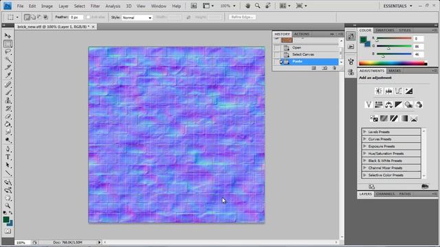
Task: Toggle Quick Mask mode
Action: 8,231
